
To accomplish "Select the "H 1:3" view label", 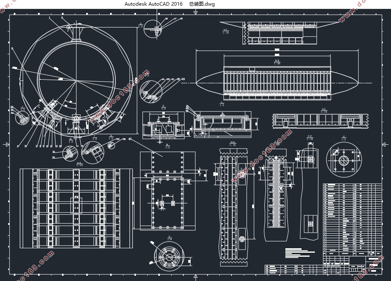I will [x=167, y=146].
